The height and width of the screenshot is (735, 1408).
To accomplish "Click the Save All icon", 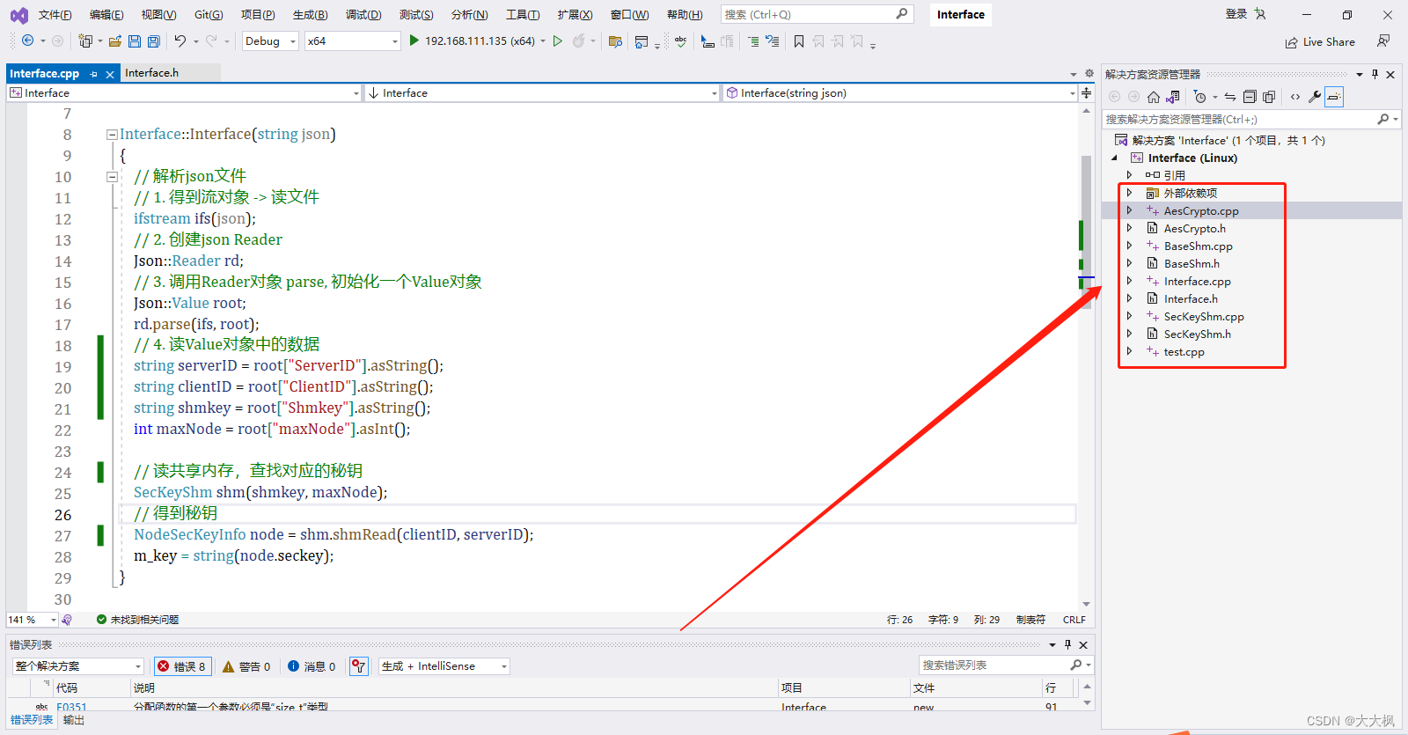I will click(x=154, y=40).
